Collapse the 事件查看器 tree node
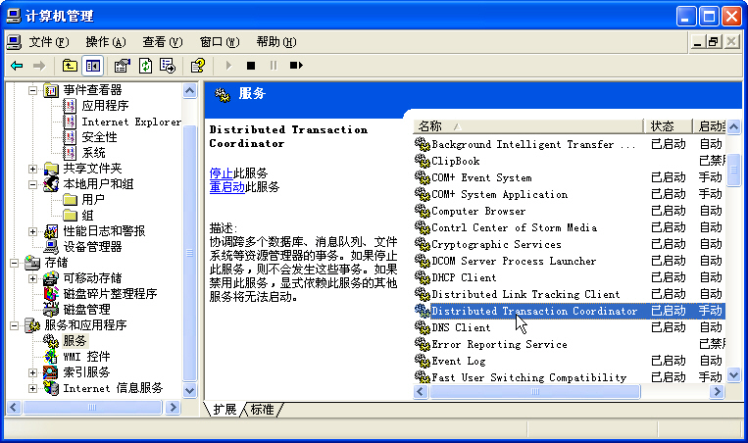Screen dimensions: 748x443 pyautogui.click(x=32, y=89)
